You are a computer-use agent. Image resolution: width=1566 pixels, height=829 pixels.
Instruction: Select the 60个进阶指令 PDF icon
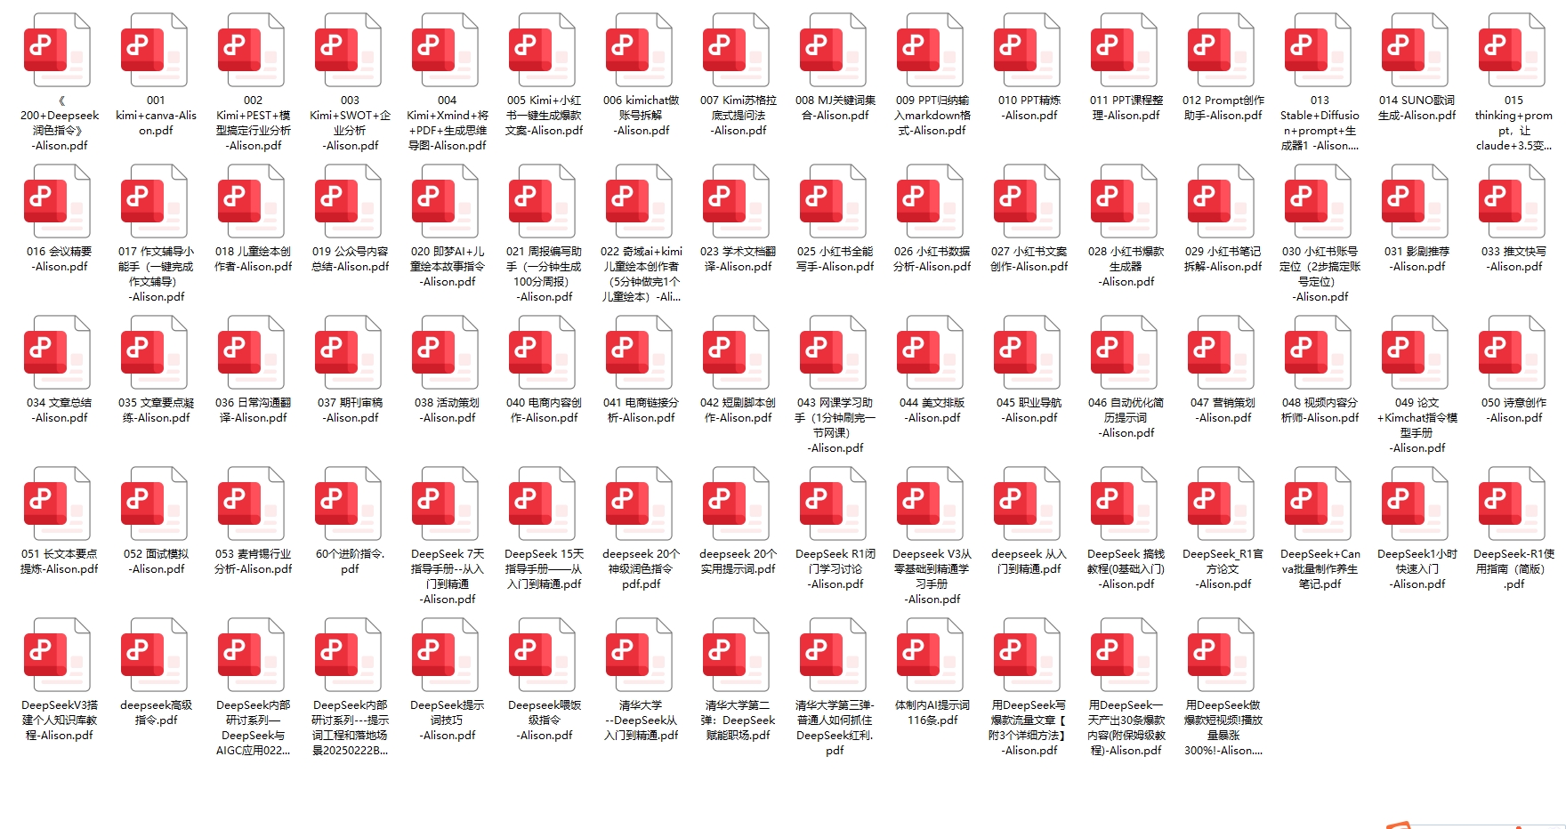(348, 503)
